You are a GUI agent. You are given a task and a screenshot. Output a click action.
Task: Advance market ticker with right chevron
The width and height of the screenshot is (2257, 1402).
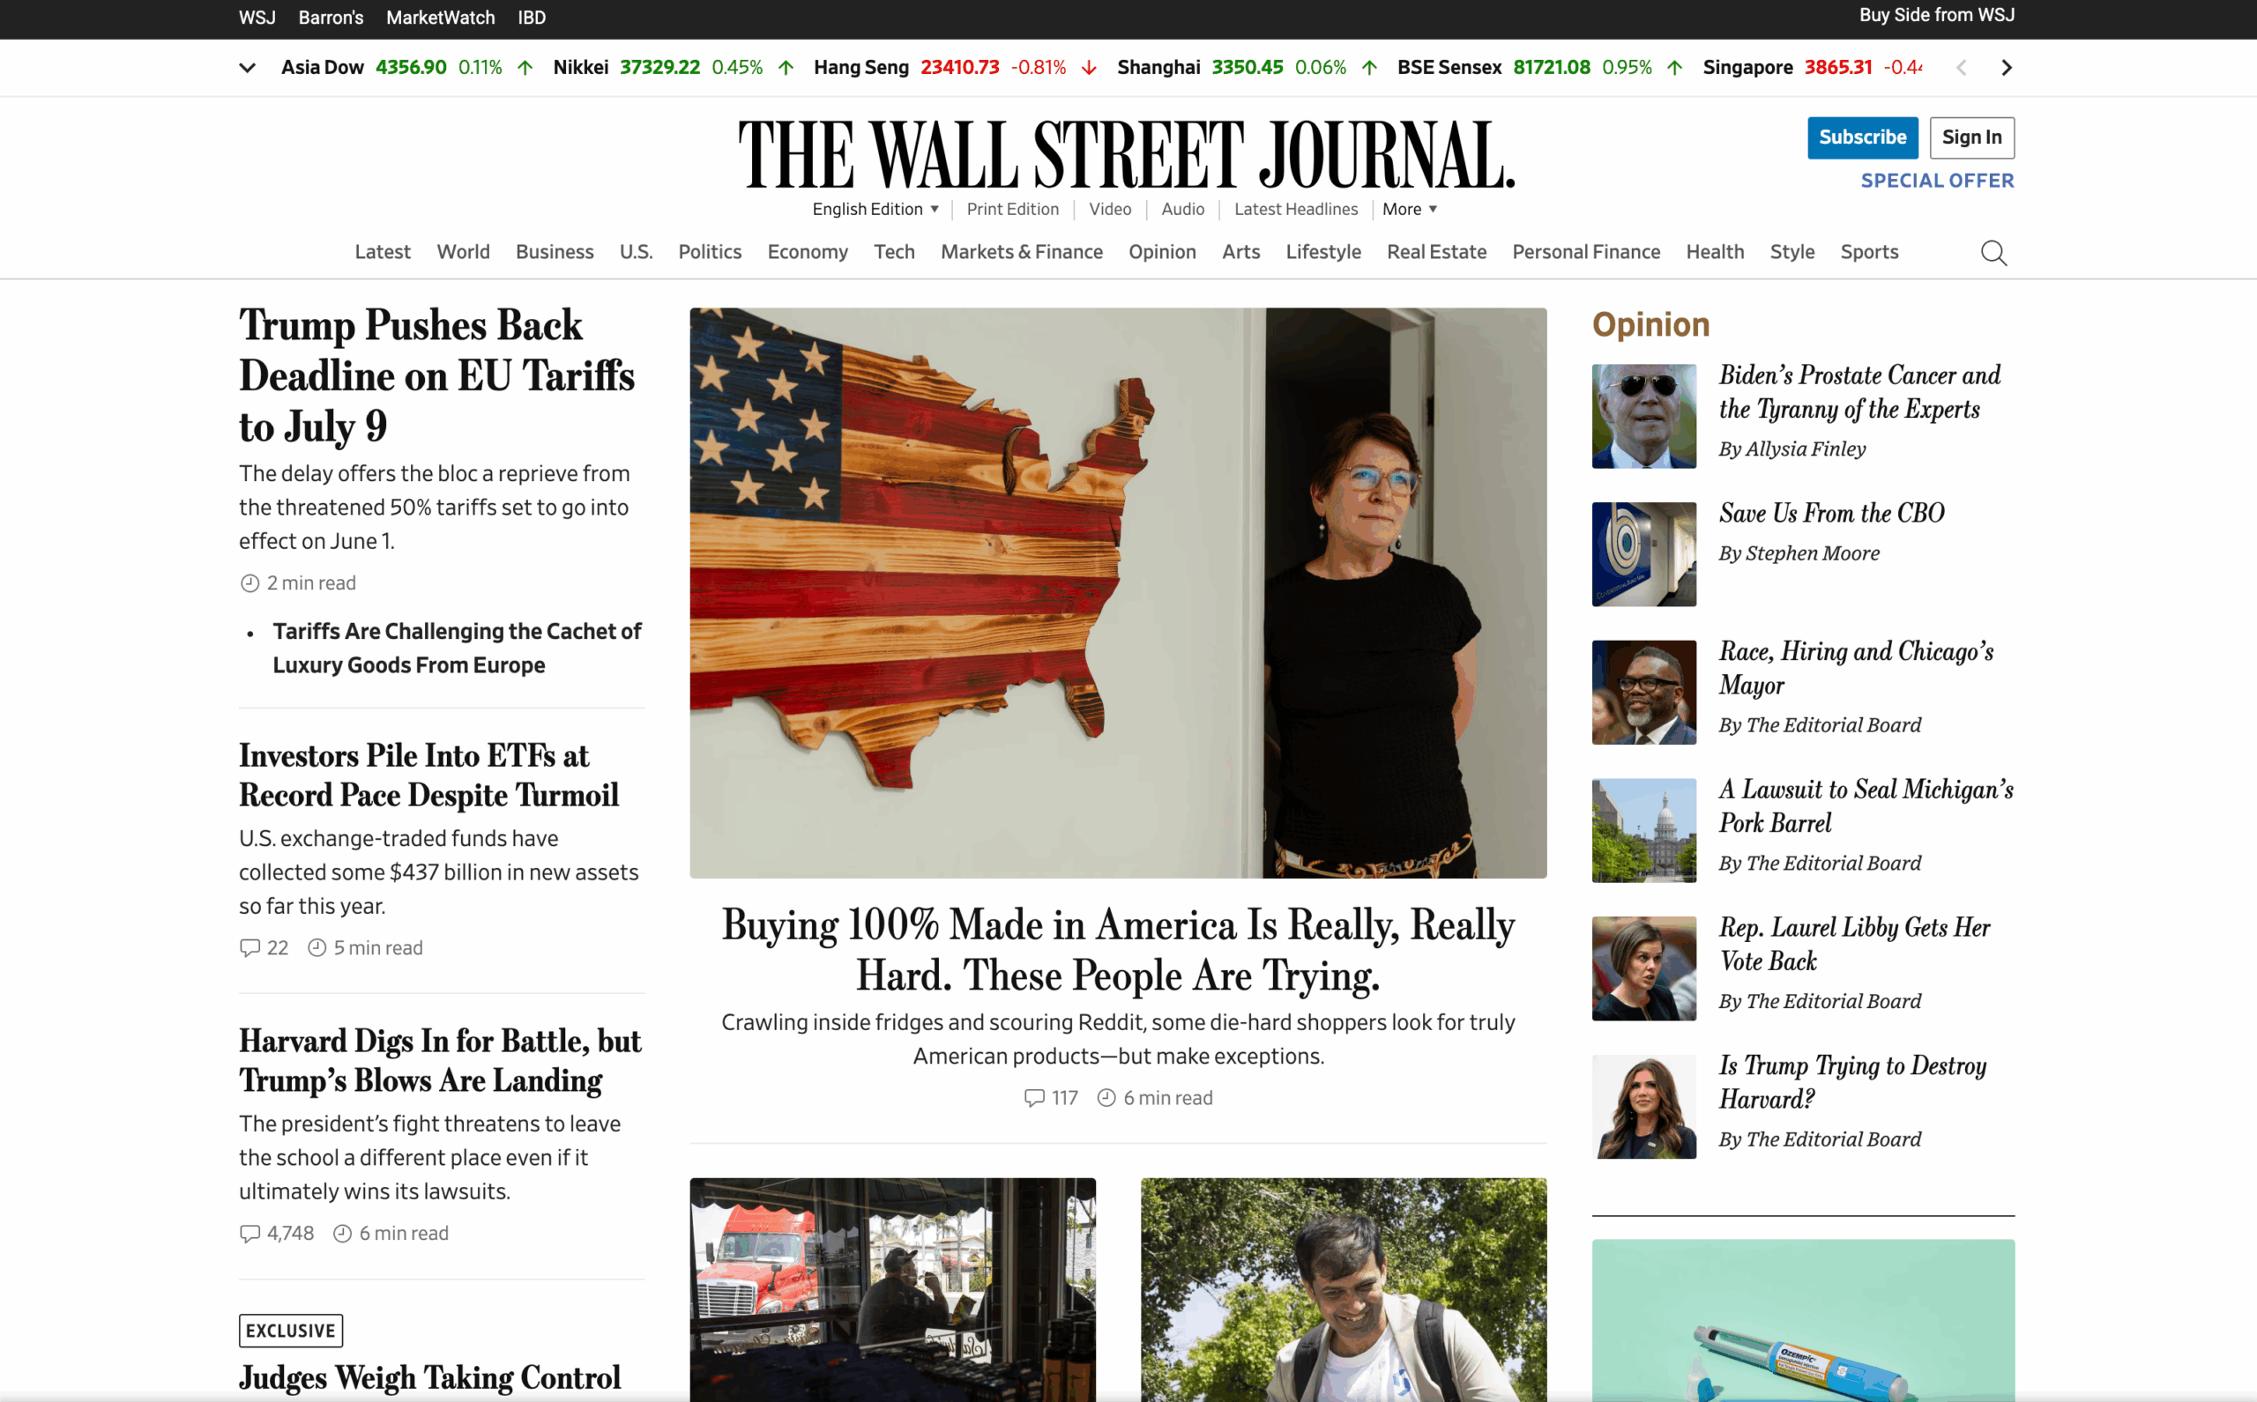[2007, 68]
